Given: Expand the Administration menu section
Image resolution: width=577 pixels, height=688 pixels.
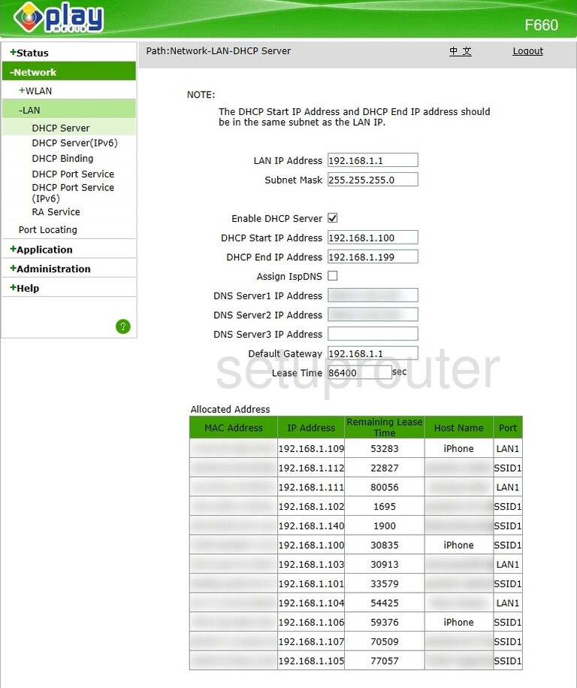Looking at the screenshot, I should point(50,268).
